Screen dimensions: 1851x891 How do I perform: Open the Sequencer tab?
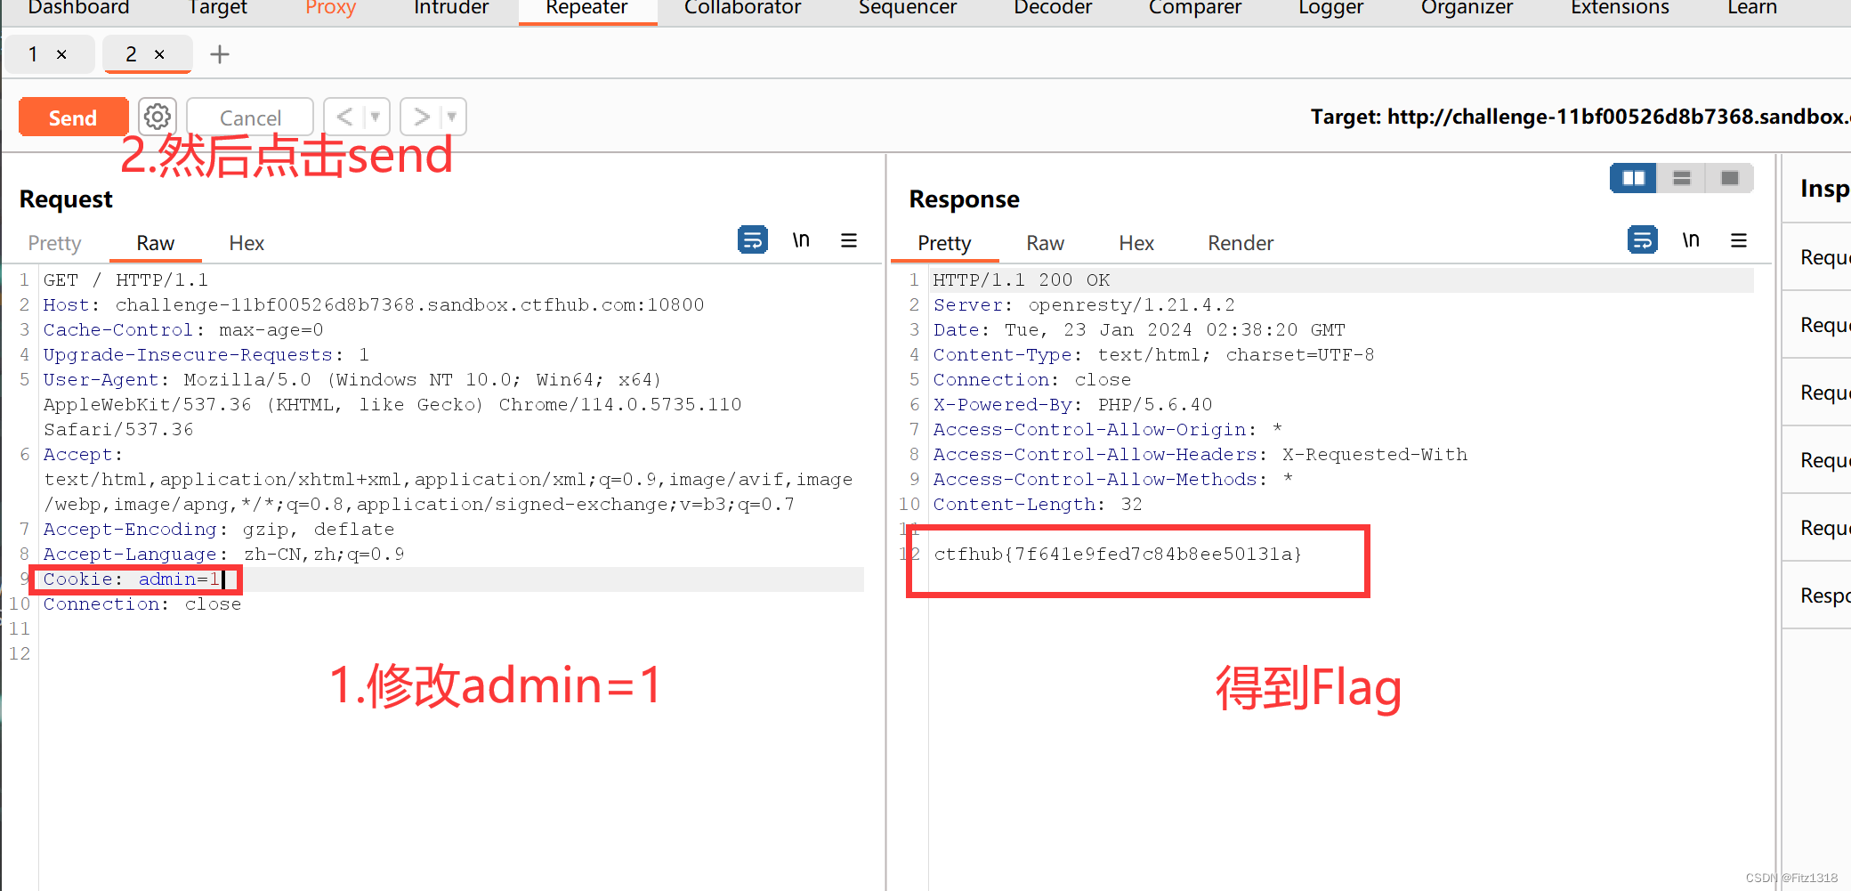907,8
